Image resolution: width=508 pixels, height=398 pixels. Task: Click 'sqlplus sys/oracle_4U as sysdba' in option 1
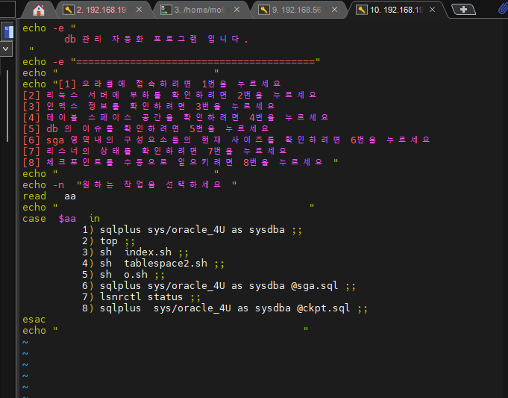click(192, 230)
